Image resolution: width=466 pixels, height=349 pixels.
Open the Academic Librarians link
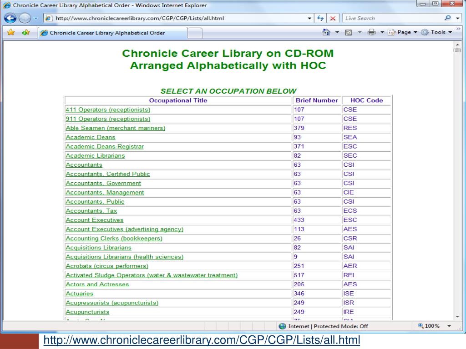tap(95, 155)
